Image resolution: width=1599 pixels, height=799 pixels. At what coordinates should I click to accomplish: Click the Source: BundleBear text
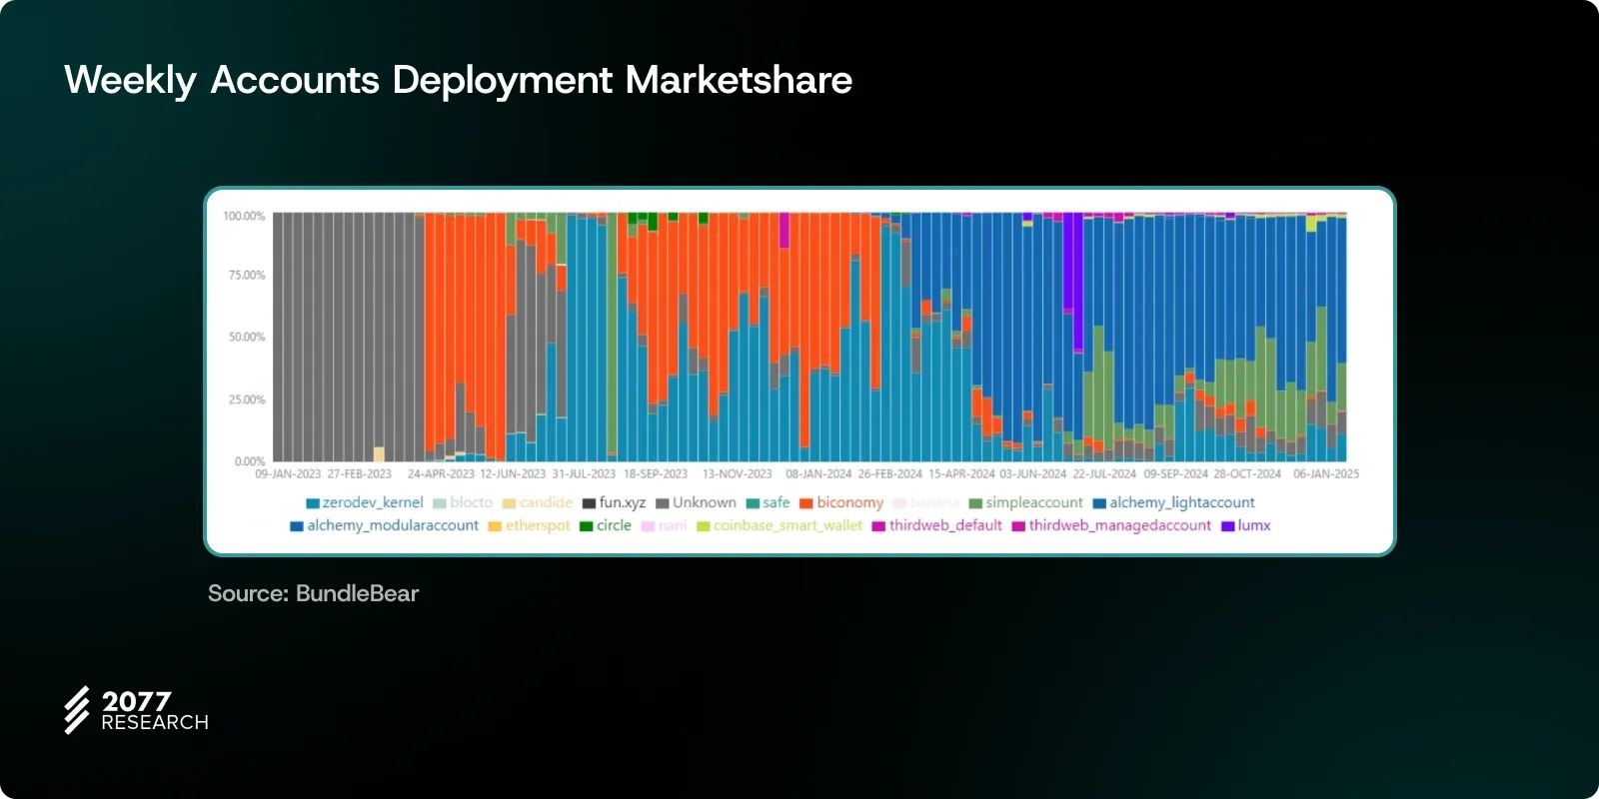pyautogui.click(x=313, y=593)
